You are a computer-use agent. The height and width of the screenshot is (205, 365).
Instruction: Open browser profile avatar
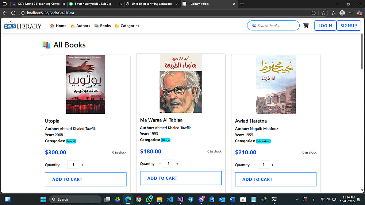pyautogui.click(x=342, y=13)
